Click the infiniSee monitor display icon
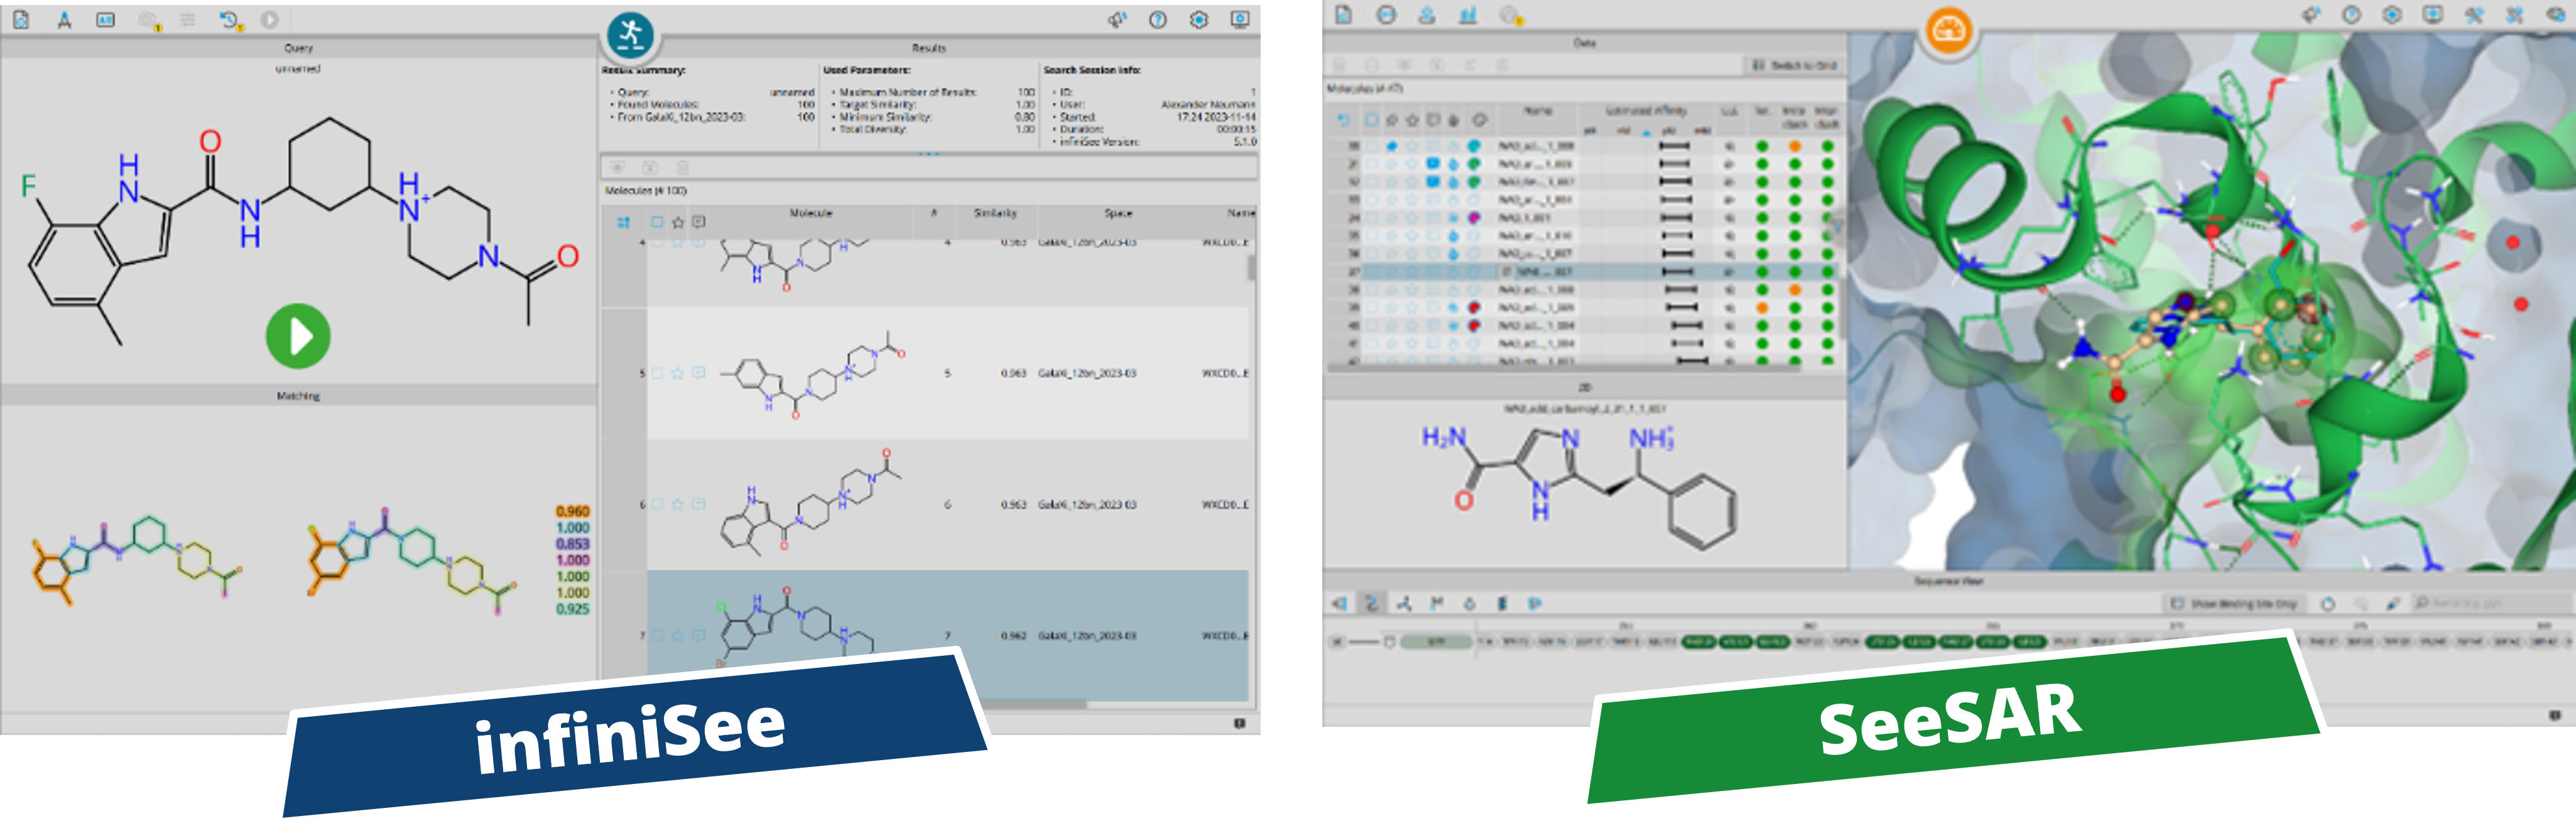This screenshot has width=2576, height=838. [1240, 20]
